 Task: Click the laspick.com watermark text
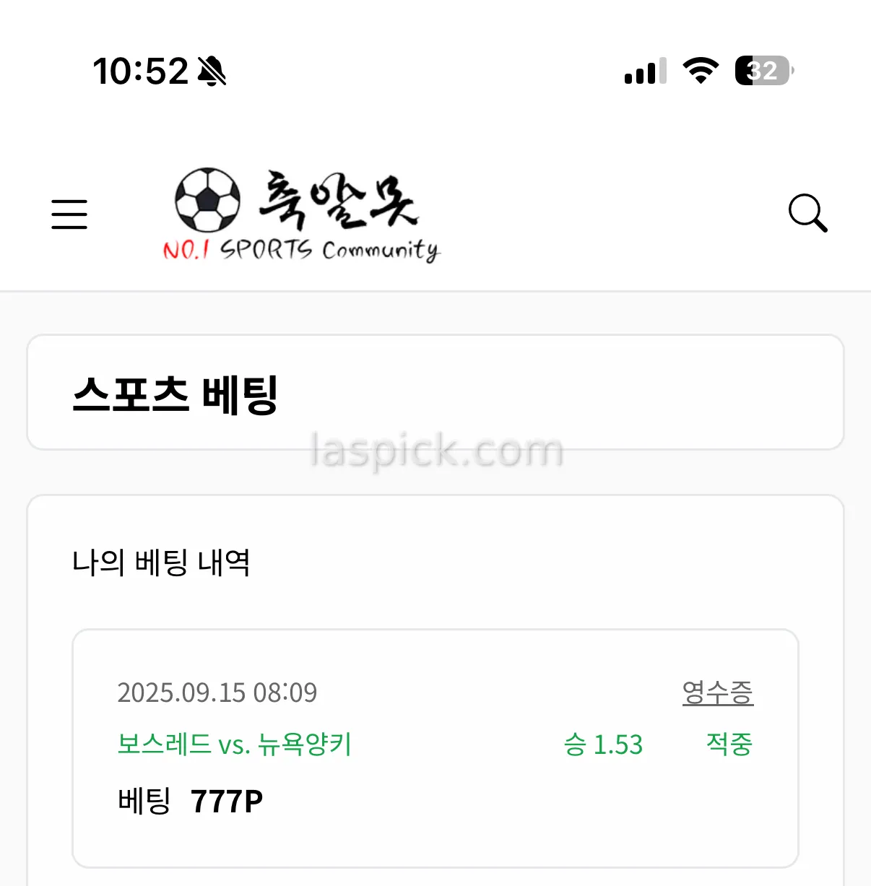436,451
